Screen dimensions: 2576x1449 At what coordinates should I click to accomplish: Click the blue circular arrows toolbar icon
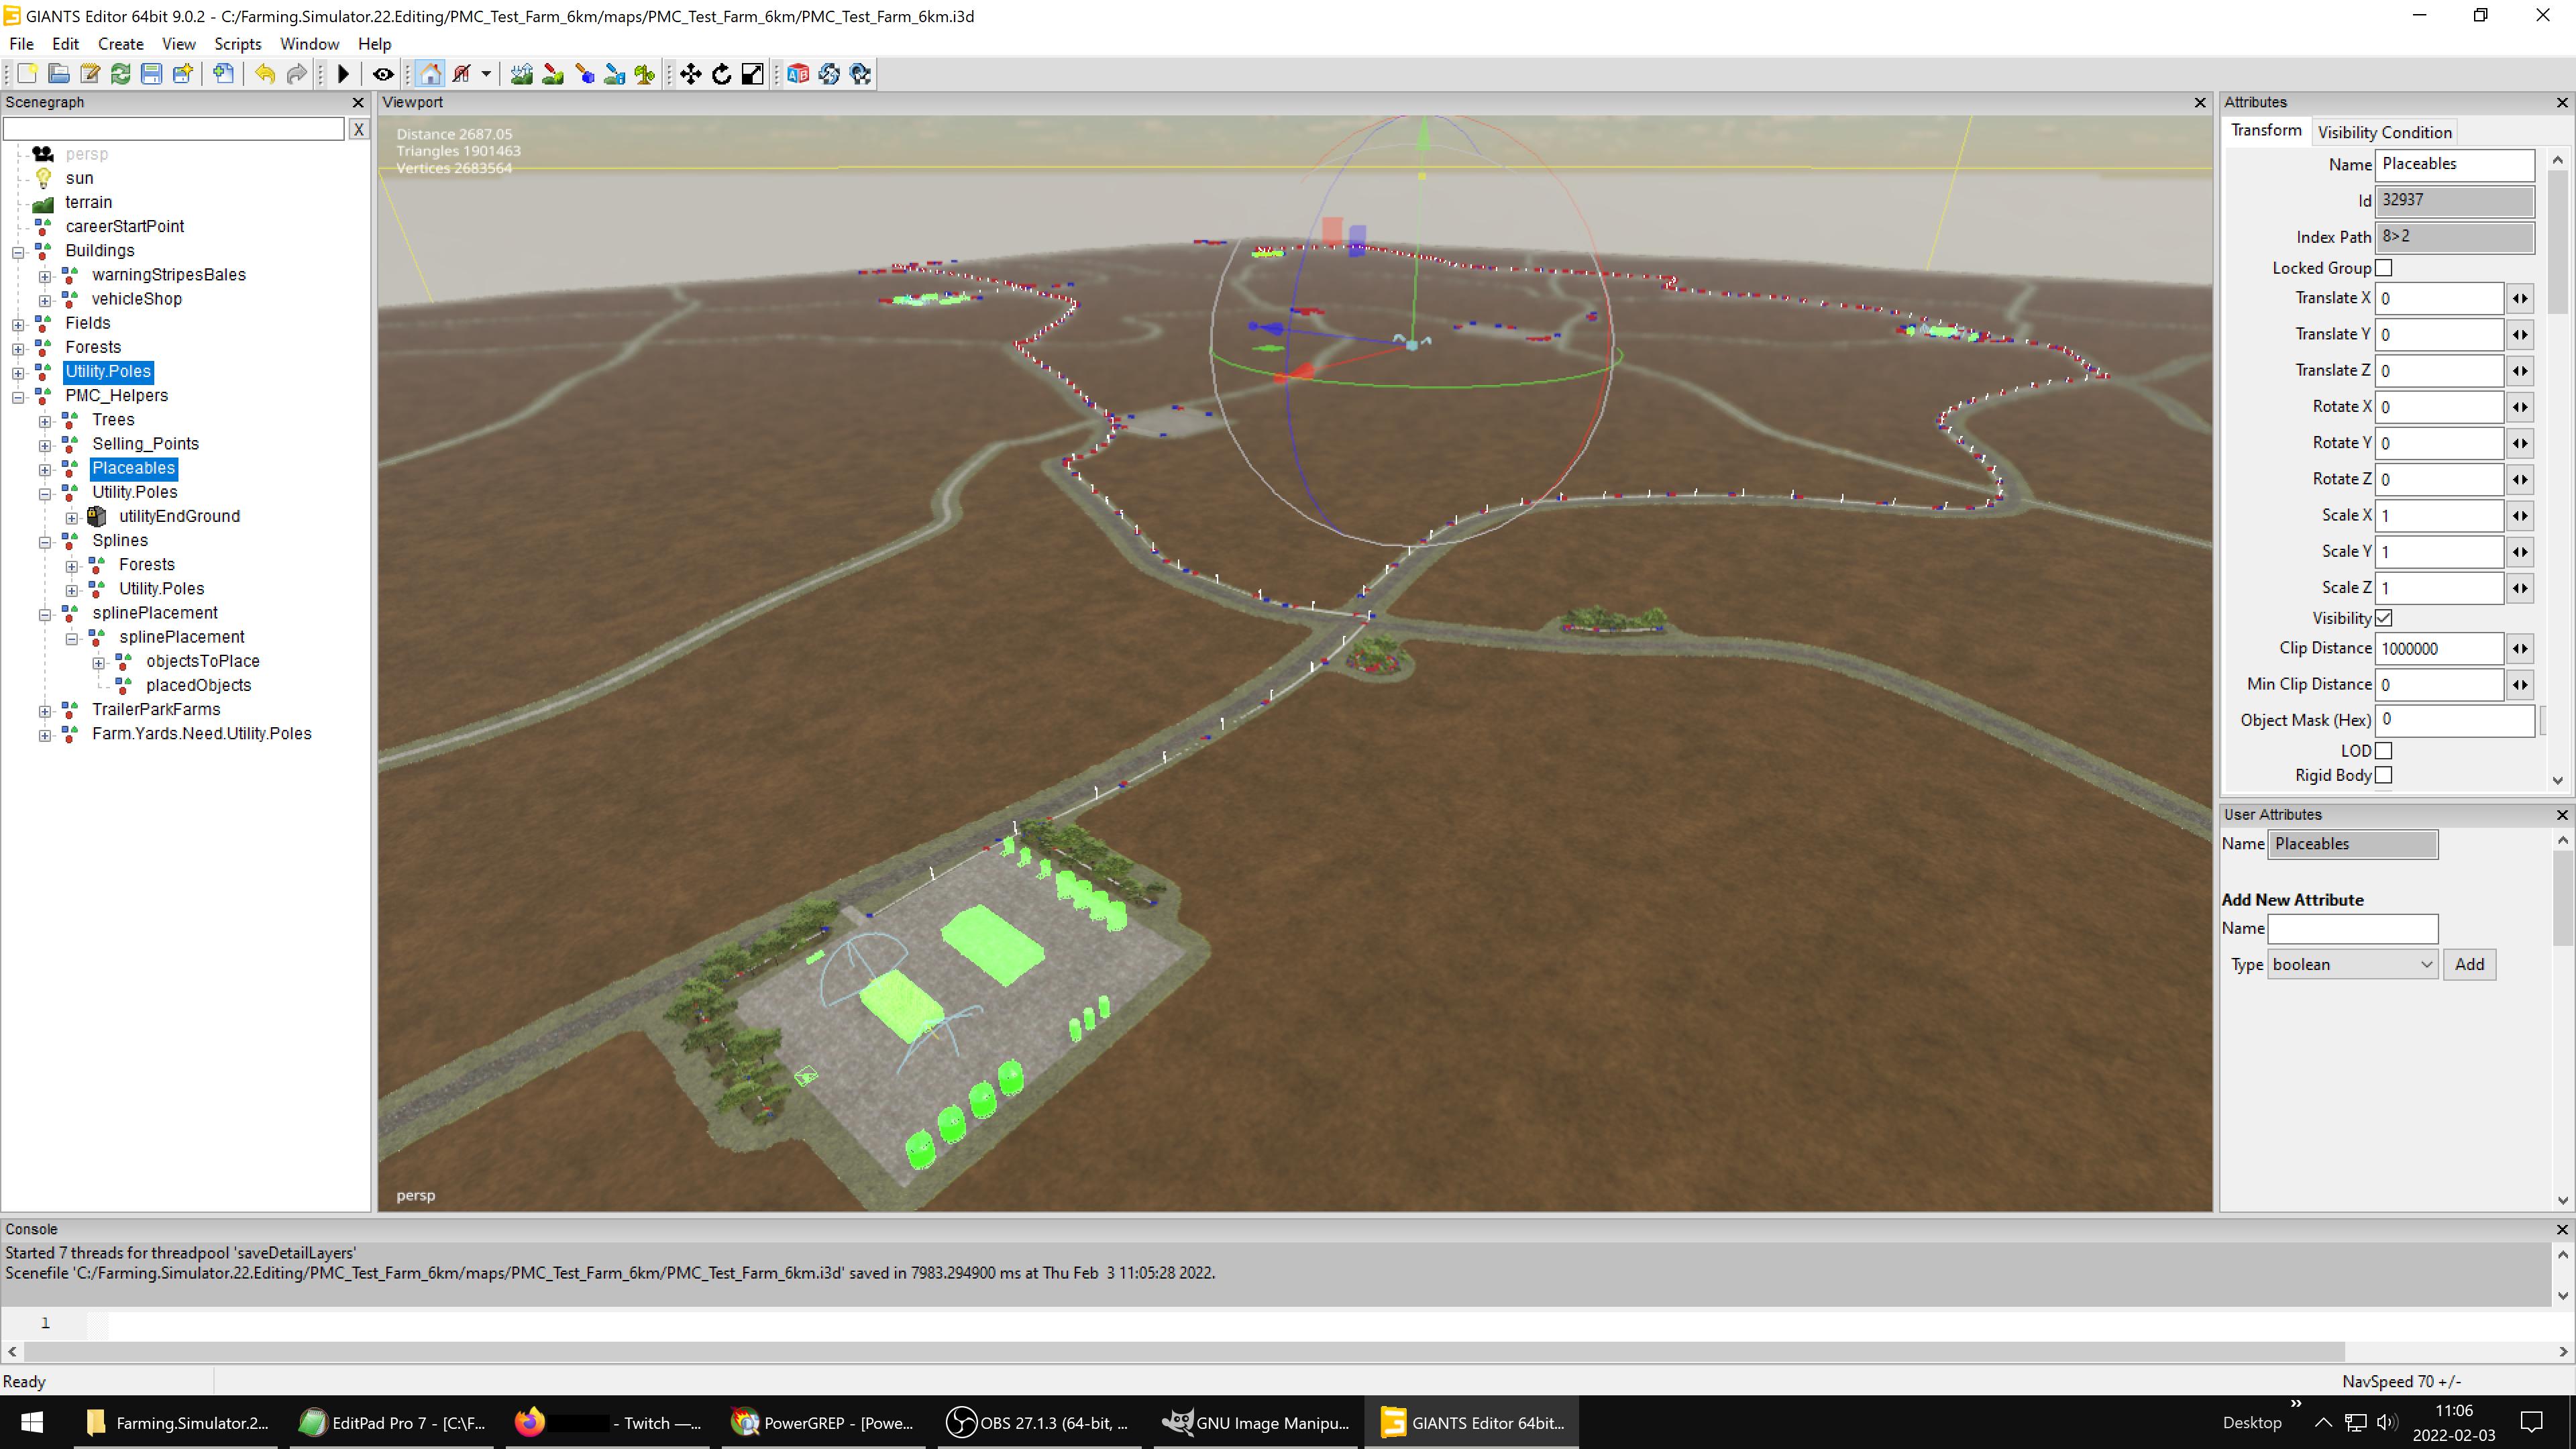(x=829, y=74)
